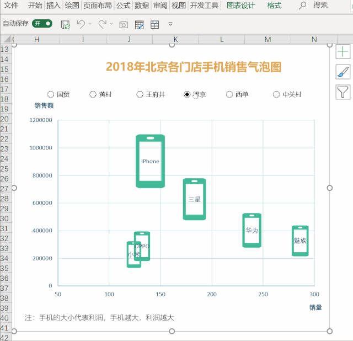The image size is (353, 341).
Task: Open the Chart Styles paintbrush button
Action: click(x=343, y=72)
